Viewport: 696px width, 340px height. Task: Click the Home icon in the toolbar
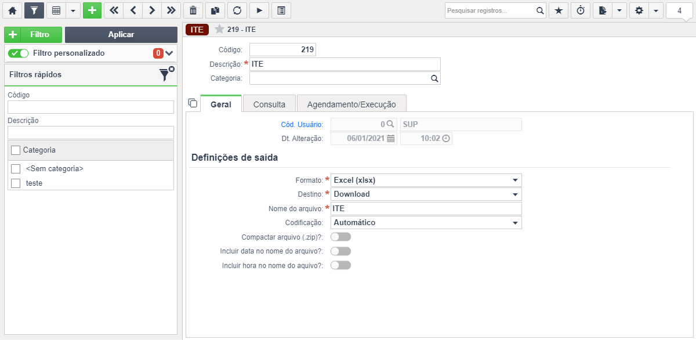(12, 10)
